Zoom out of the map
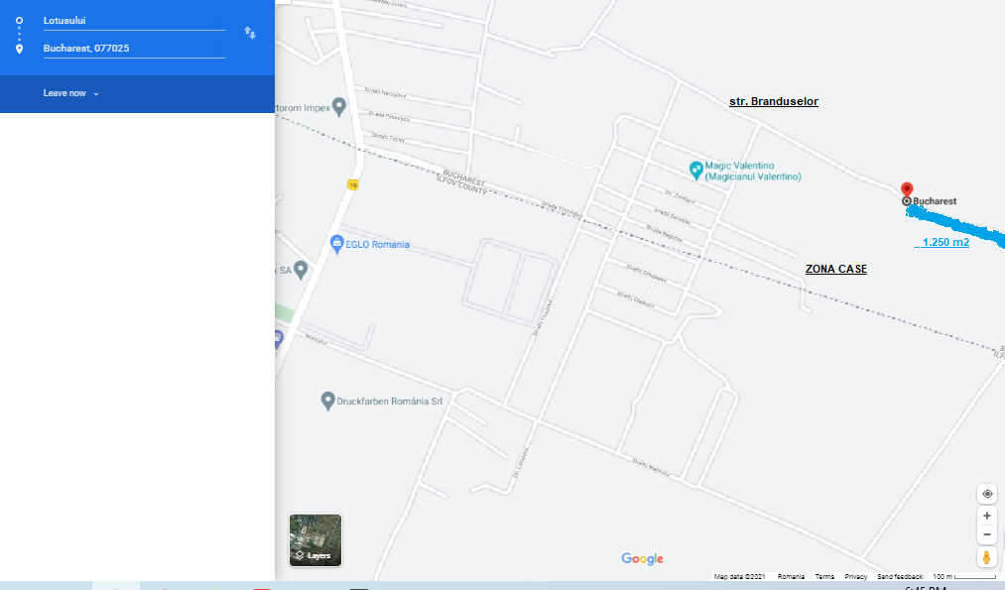The height and width of the screenshot is (590, 1005). 987,534
